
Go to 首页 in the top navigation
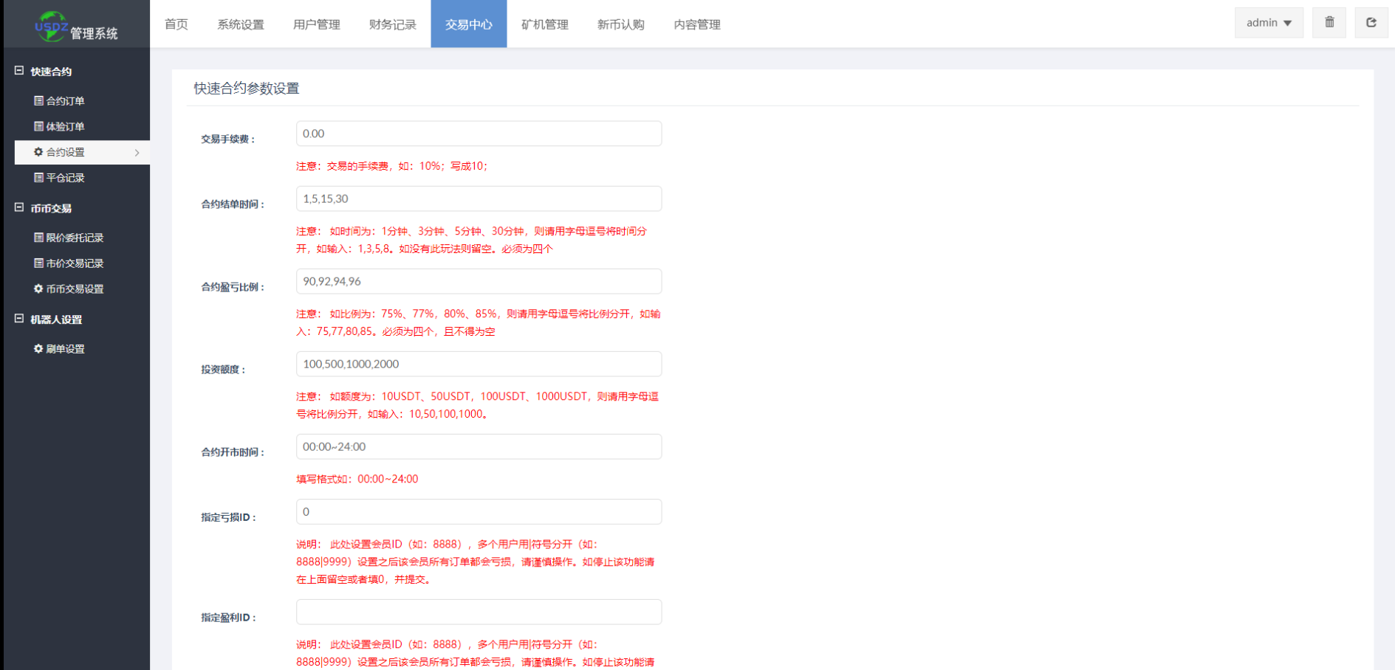pos(176,24)
